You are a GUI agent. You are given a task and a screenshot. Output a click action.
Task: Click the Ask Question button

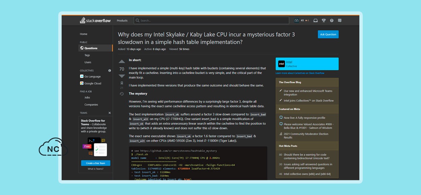[x=328, y=34]
